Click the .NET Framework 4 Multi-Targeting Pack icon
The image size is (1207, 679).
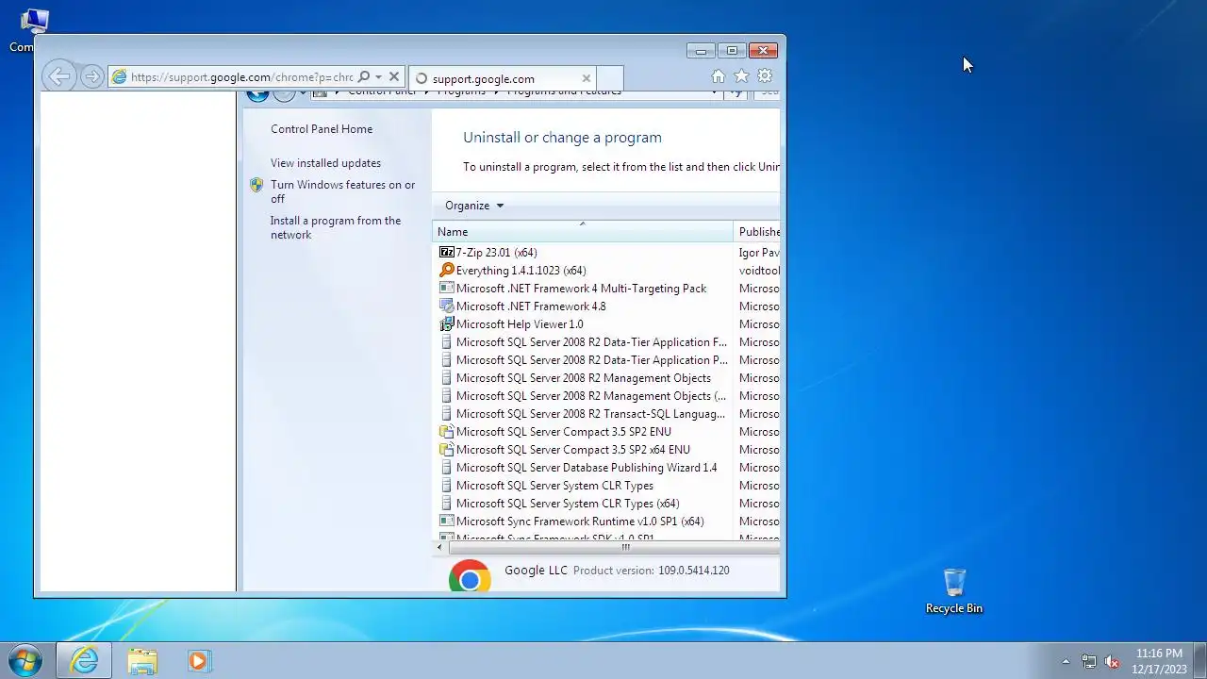pyautogui.click(x=447, y=289)
